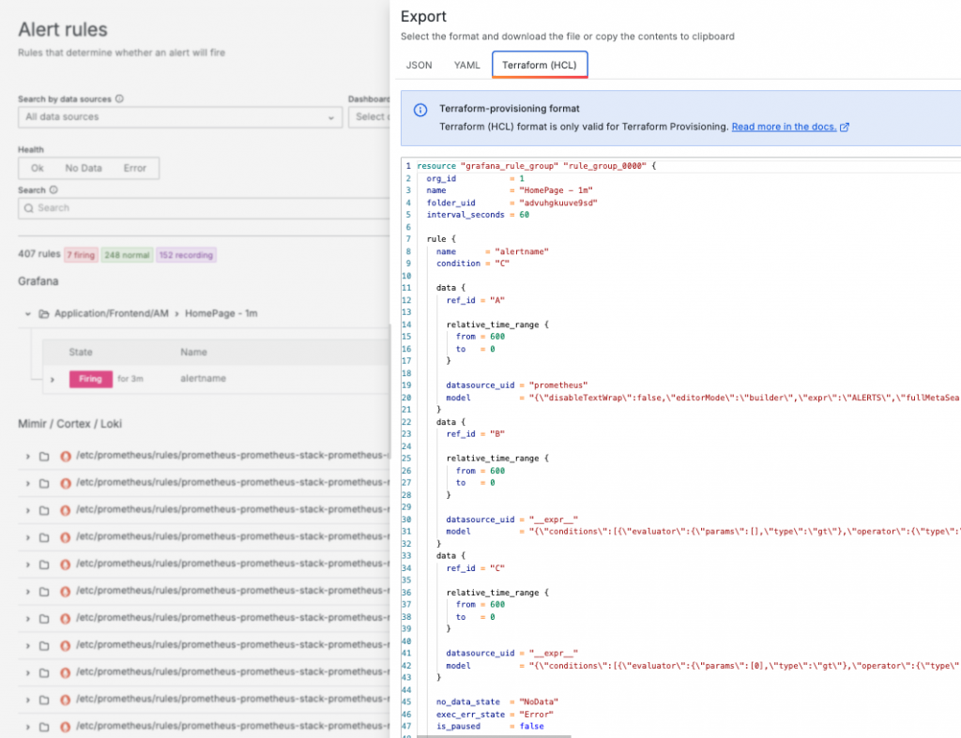Screen dimensions: 961x738
Task: Filter rules by Error health
Action: [x=135, y=168]
